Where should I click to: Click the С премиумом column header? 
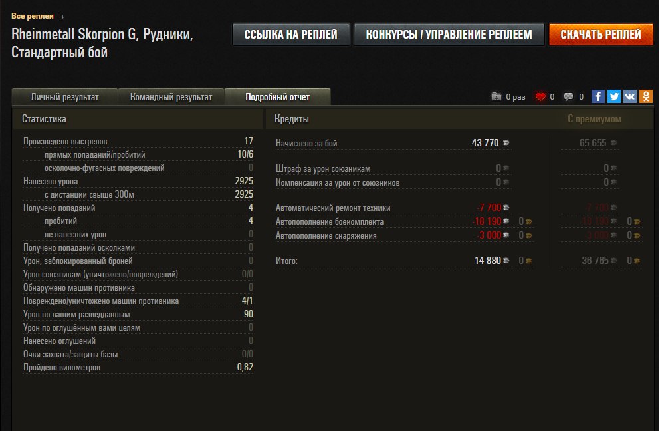(x=594, y=119)
